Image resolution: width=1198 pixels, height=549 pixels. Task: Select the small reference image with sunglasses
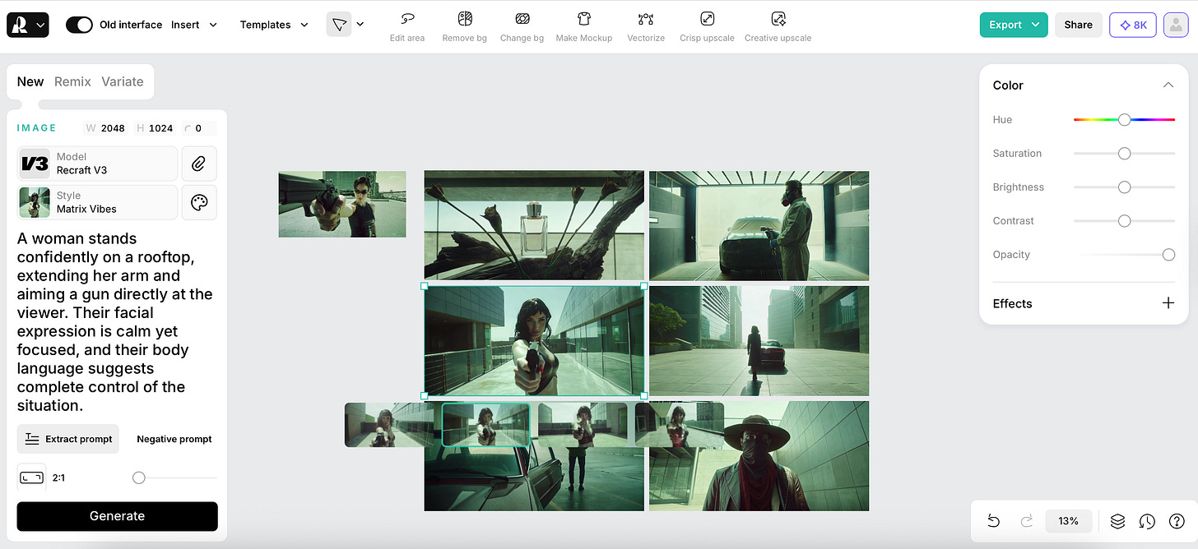coord(342,204)
